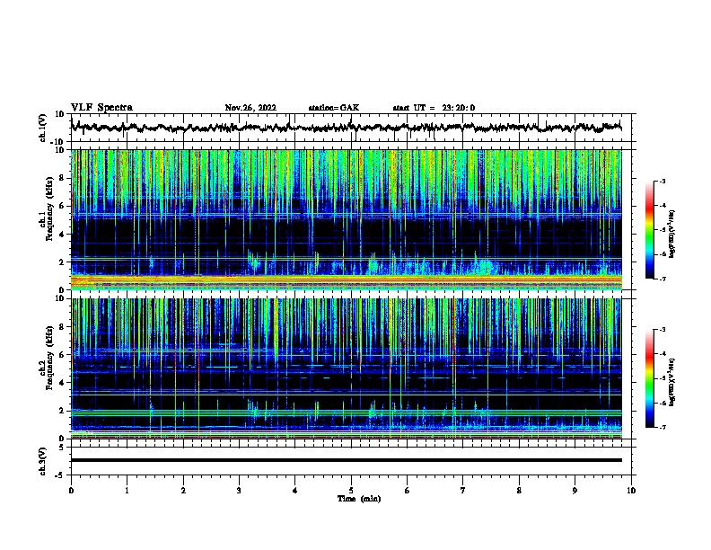711x550 pixels.
Task: Click the time axis tick label "8"
Action: coord(519,491)
